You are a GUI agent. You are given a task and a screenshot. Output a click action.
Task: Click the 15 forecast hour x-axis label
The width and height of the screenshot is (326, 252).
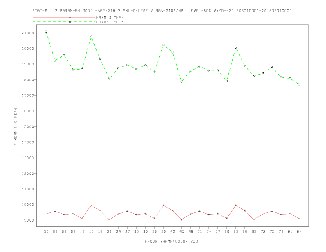pyautogui.click(x=91, y=231)
